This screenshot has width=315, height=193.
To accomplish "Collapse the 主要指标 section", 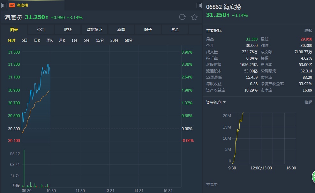I will coord(308,31).
